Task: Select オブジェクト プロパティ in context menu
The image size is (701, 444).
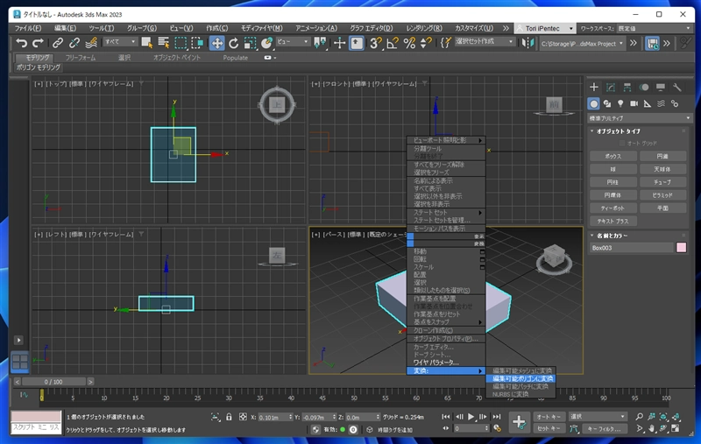Action: 446,339
